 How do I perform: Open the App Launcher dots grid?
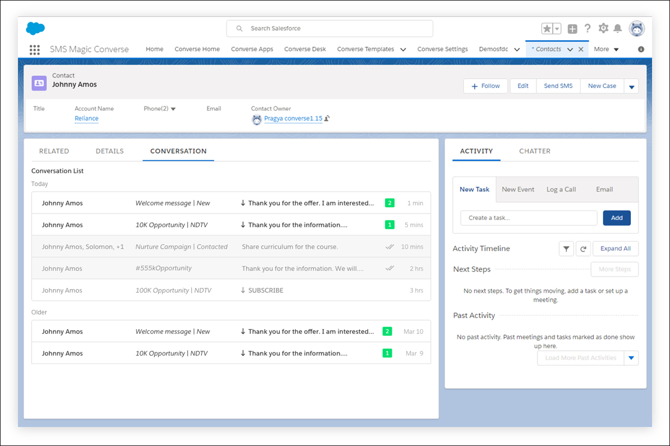tap(35, 50)
